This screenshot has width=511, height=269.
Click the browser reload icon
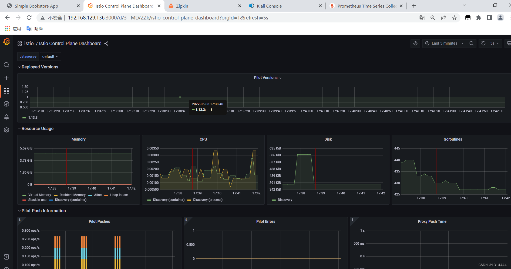pyautogui.click(x=29, y=18)
